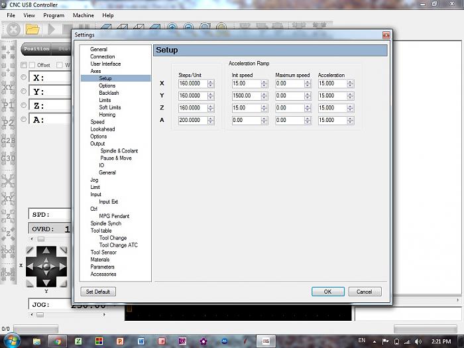Image resolution: width=464 pixels, height=348 pixels.
Task: Click the OVRD override slider thumb
Action: (x=41, y=239)
